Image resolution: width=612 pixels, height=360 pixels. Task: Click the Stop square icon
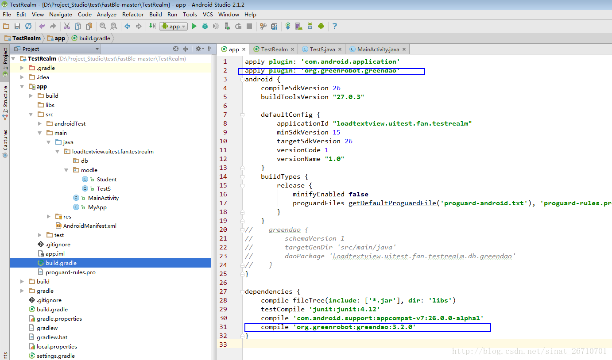249,27
